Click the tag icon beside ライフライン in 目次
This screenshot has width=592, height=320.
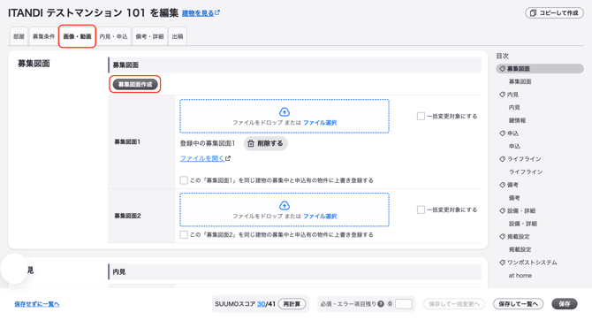pos(502,159)
